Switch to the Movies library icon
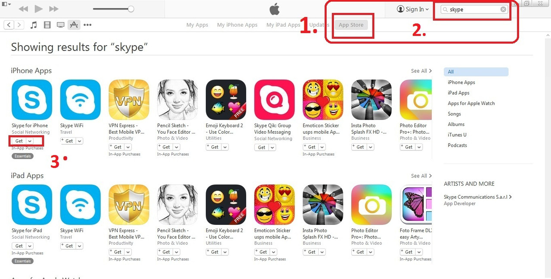This screenshot has width=551, height=279. (x=47, y=25)
